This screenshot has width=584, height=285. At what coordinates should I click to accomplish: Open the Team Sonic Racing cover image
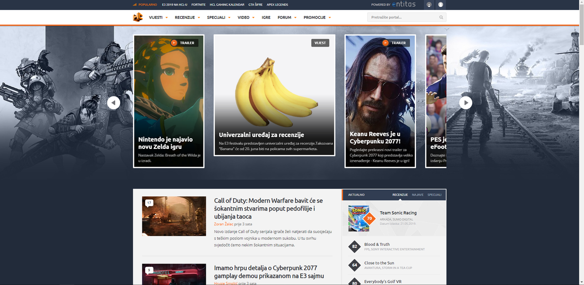click(358, 218)
